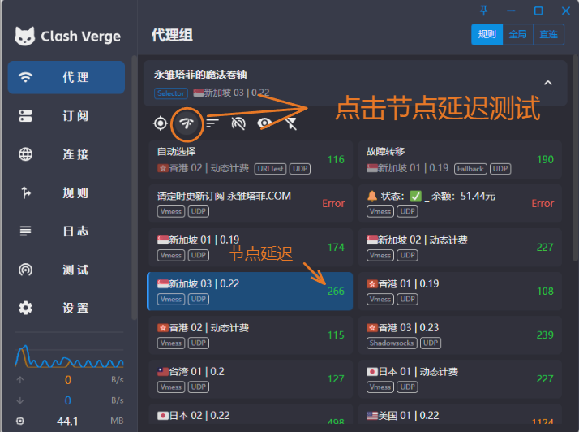Run the node delay test icon

[187, 123]
